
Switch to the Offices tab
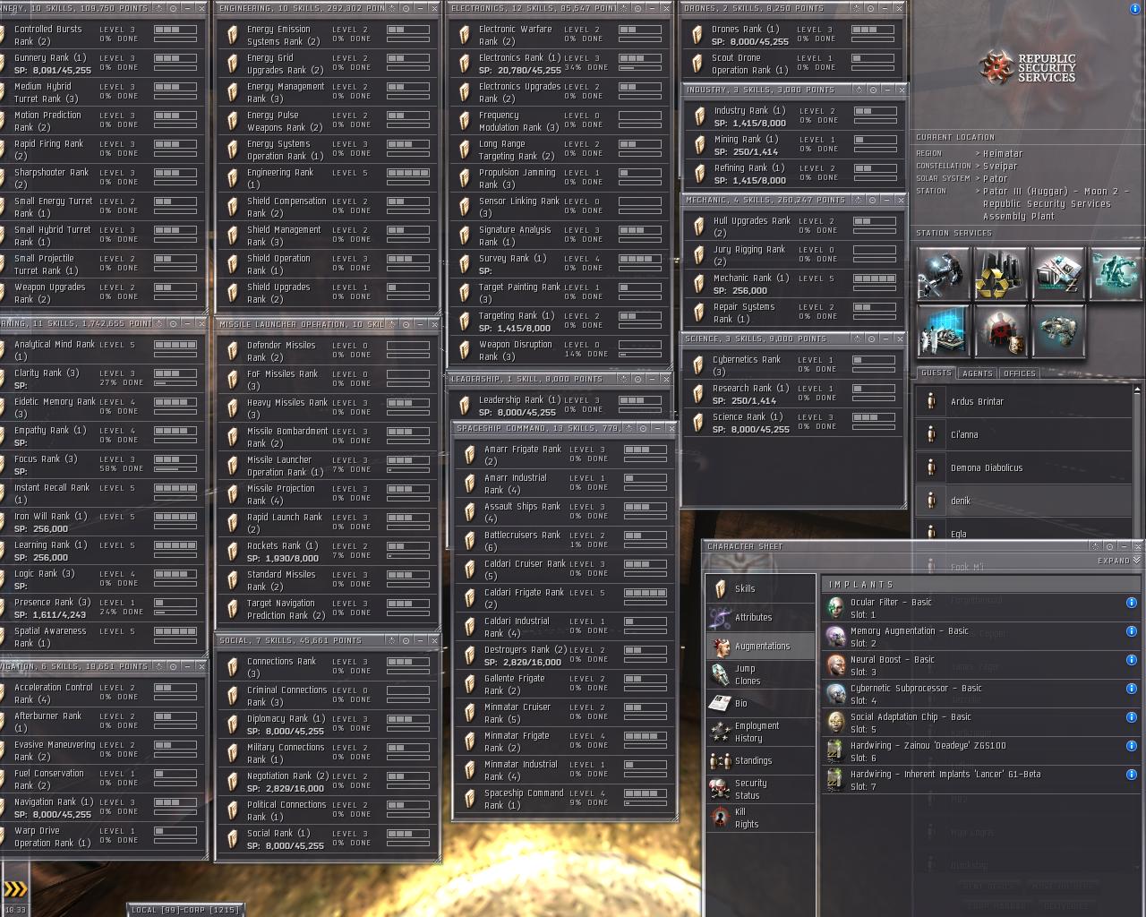(1020, 373)
